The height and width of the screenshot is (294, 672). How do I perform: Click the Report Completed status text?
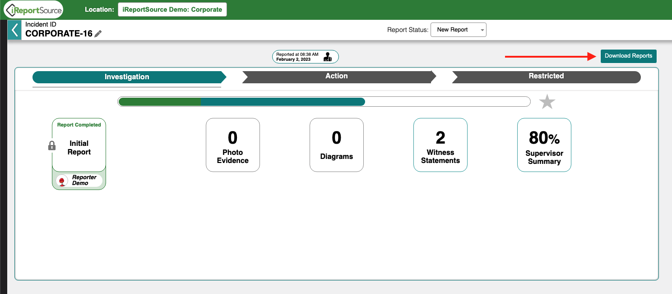pos(79,125)
